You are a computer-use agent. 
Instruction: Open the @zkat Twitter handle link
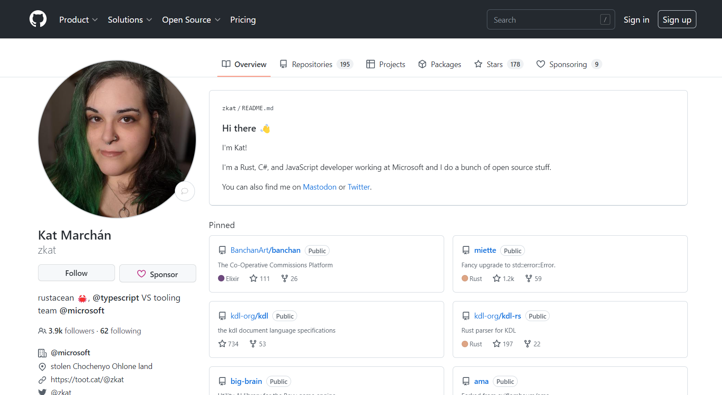61,392
